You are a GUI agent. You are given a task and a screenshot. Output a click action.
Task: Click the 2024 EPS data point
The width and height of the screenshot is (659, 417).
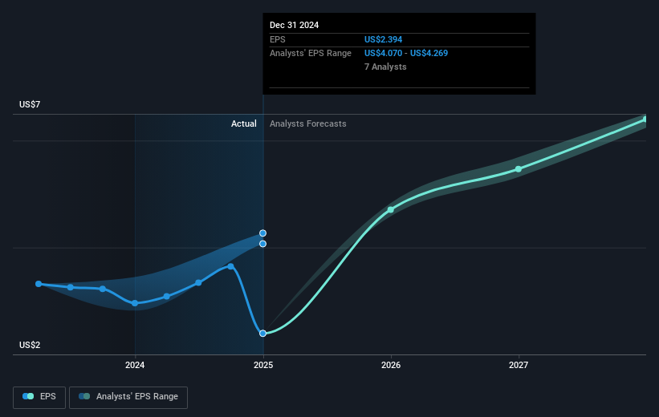tap(135, 303)
